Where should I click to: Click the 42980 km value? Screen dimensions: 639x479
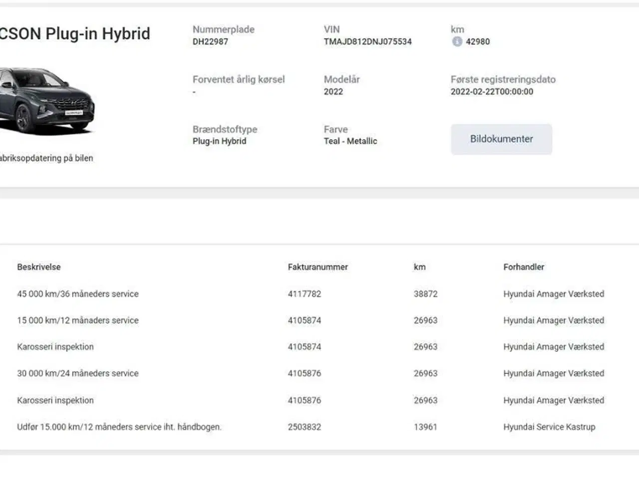(x=478, y=42)
